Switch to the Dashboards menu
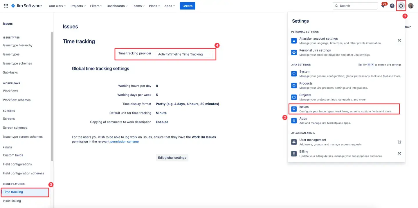418x208 pixels. tap(117, 6)
